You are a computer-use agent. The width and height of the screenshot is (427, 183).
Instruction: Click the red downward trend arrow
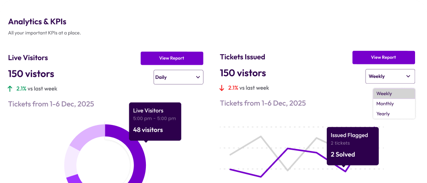222,88
